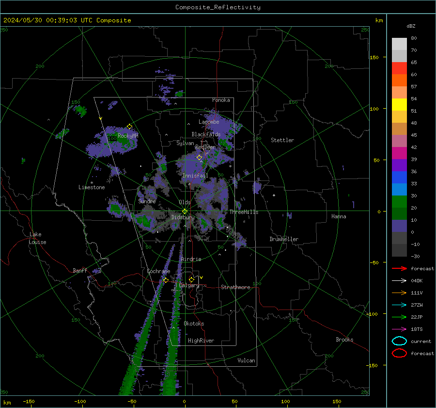Click the red forecast arrow legend icon
The image size is (436, 408).
399,268
